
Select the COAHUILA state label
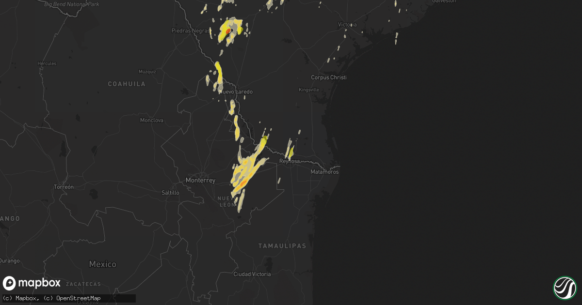[127, 84]
